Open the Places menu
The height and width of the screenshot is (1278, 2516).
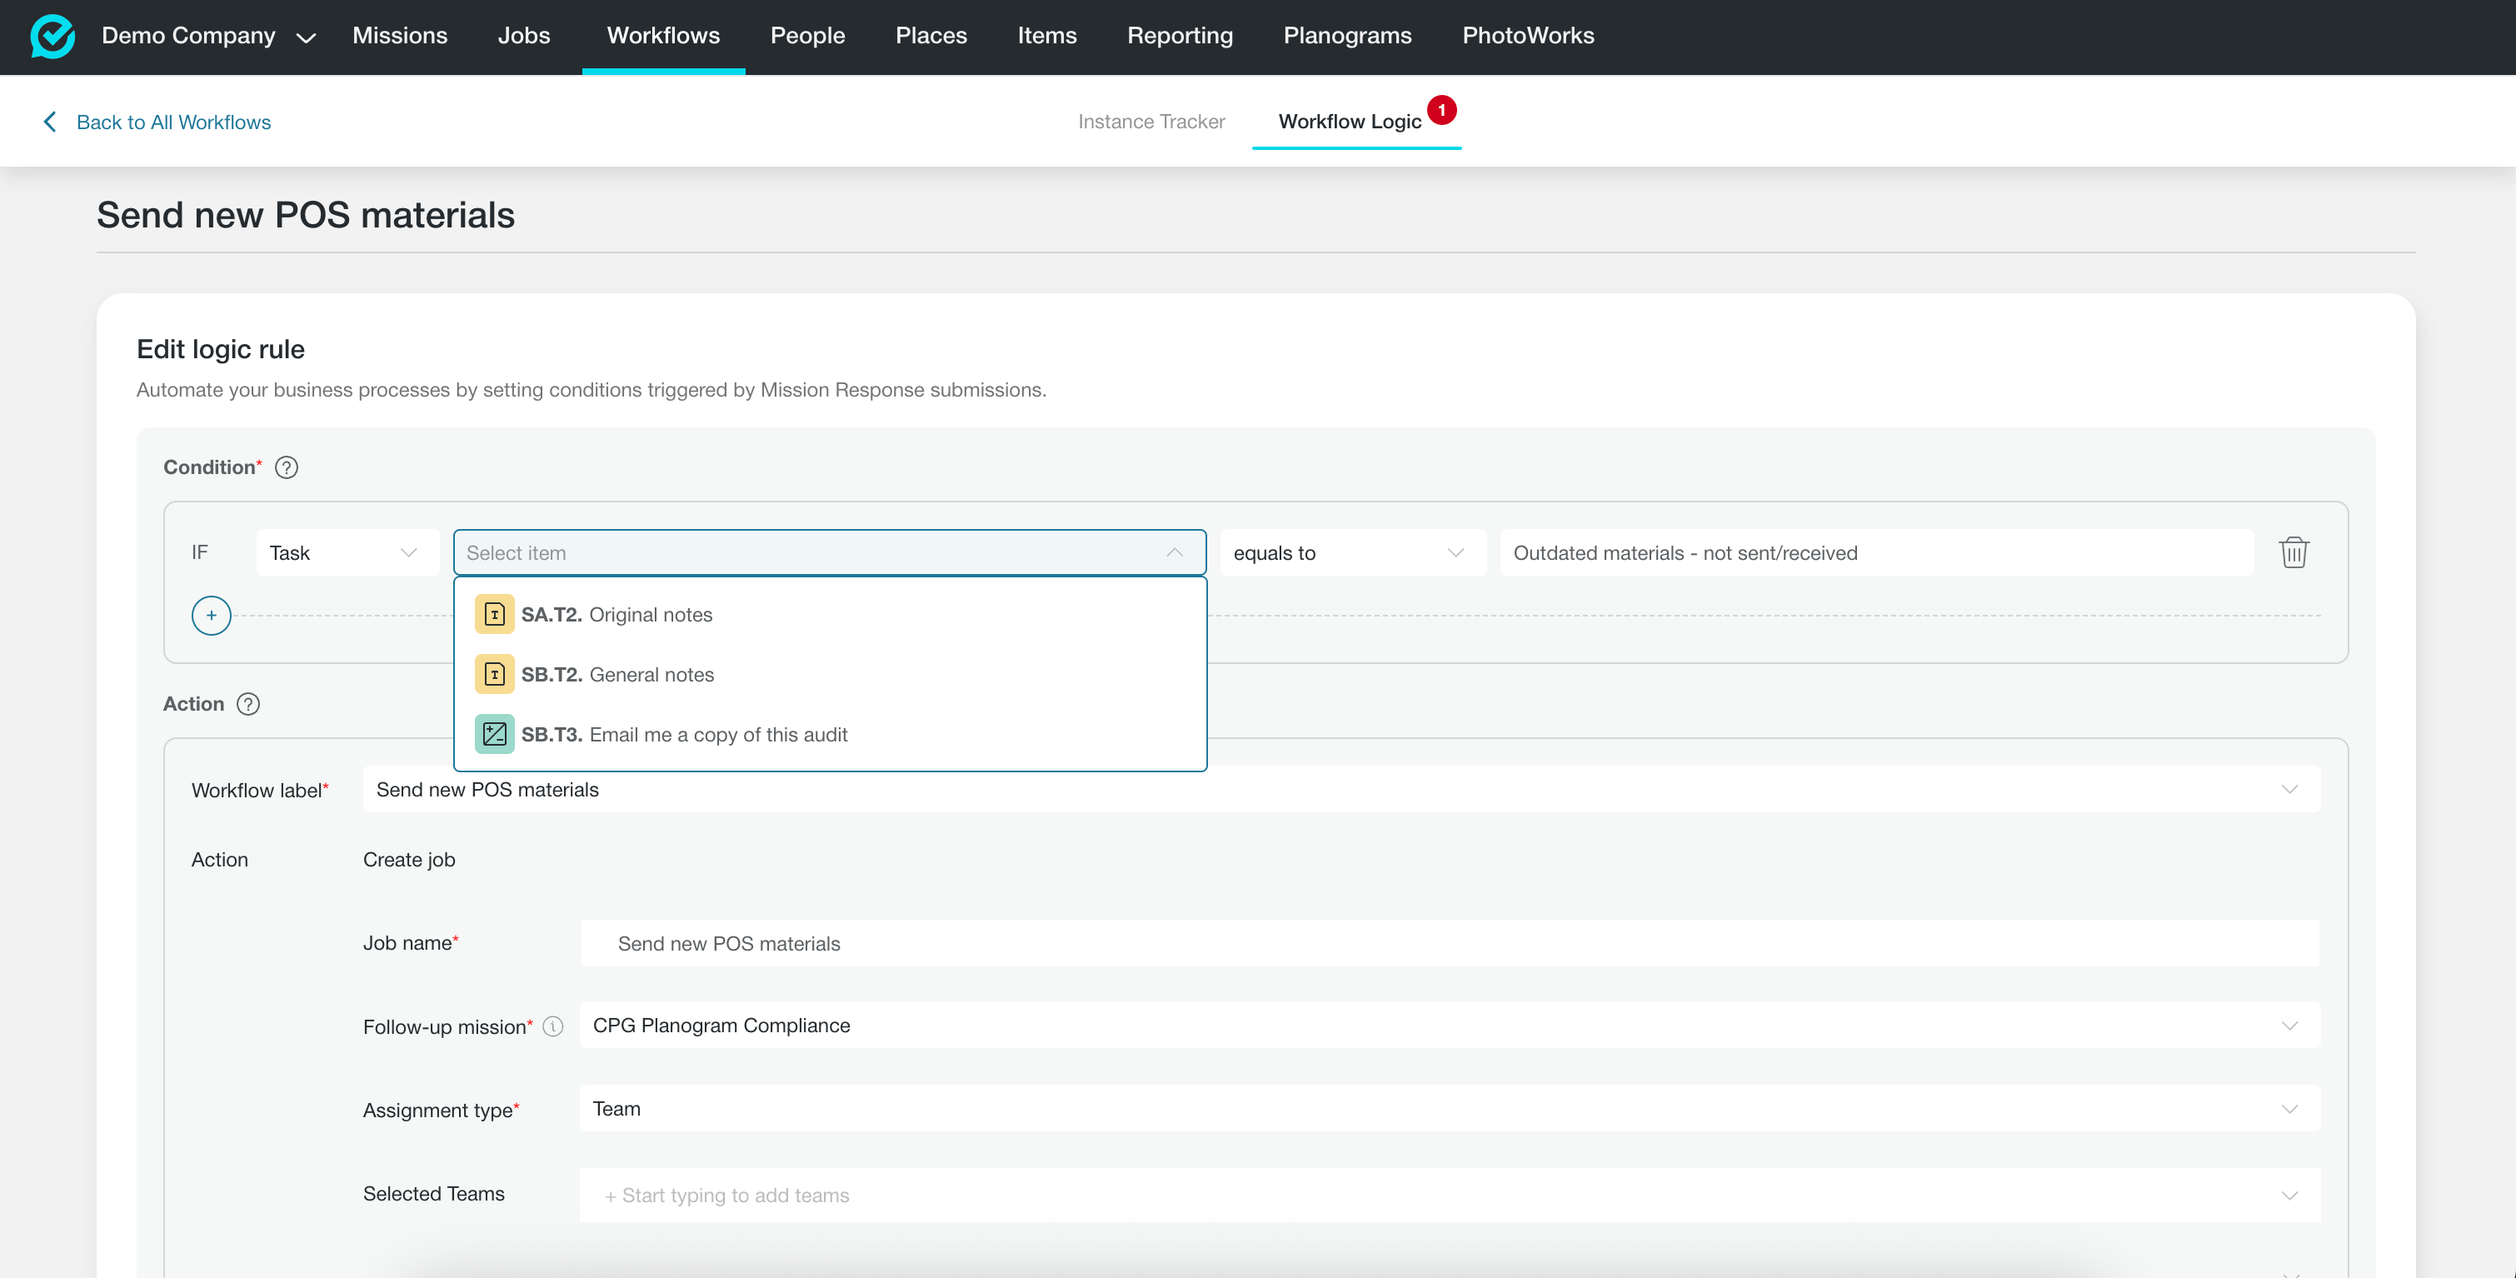(x=931, y=35)
